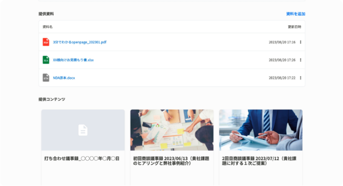Open more options for 3分でわかるopenpage_202301.pdf
This screenshot has height=186, width=343.
[301, 42]
